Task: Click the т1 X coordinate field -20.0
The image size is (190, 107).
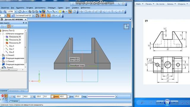Action: (19, 97)
